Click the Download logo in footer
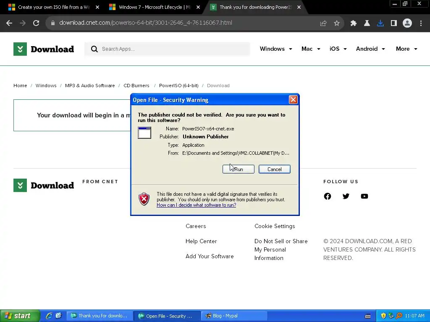 (x=44, y=185)
